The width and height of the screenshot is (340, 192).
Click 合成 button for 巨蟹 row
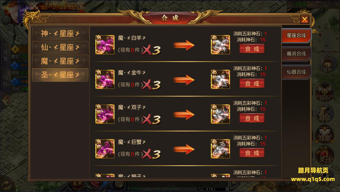[x=252, y=153]
